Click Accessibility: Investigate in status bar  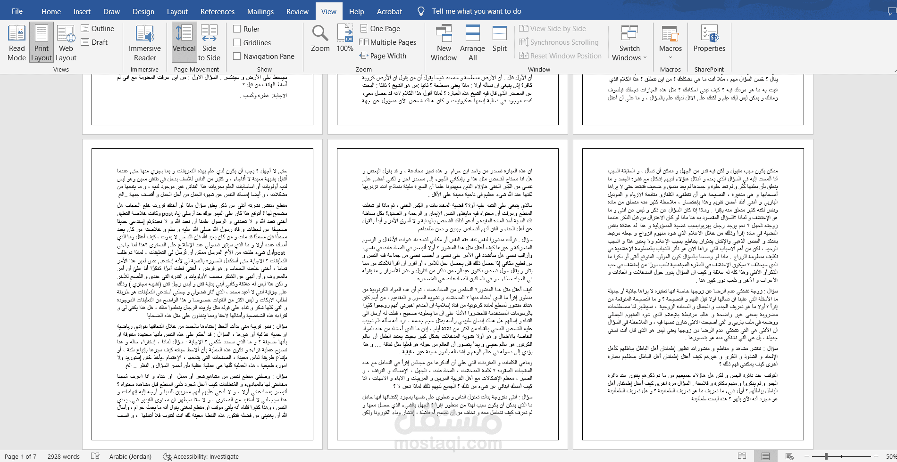[201, 456]
